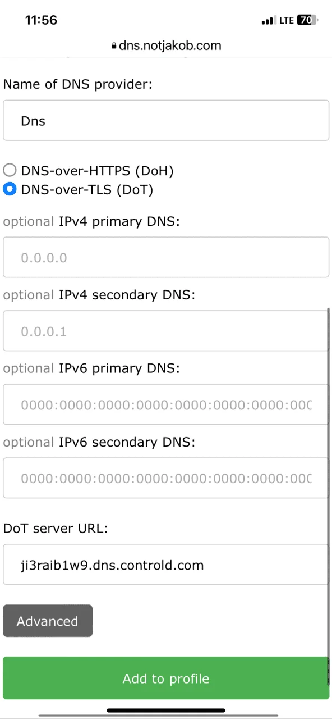Tap the clock showing 11:56
Image resolution: width=332 pixels, height=719 pixels.
[x=41, y=20]
